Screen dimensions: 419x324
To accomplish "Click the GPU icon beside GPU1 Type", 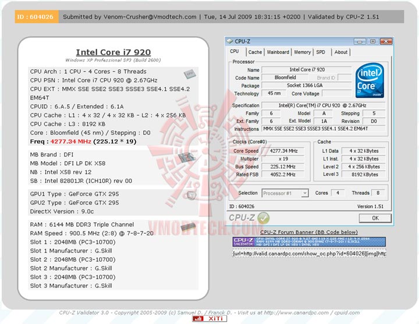I will click(x=191, y=195).
